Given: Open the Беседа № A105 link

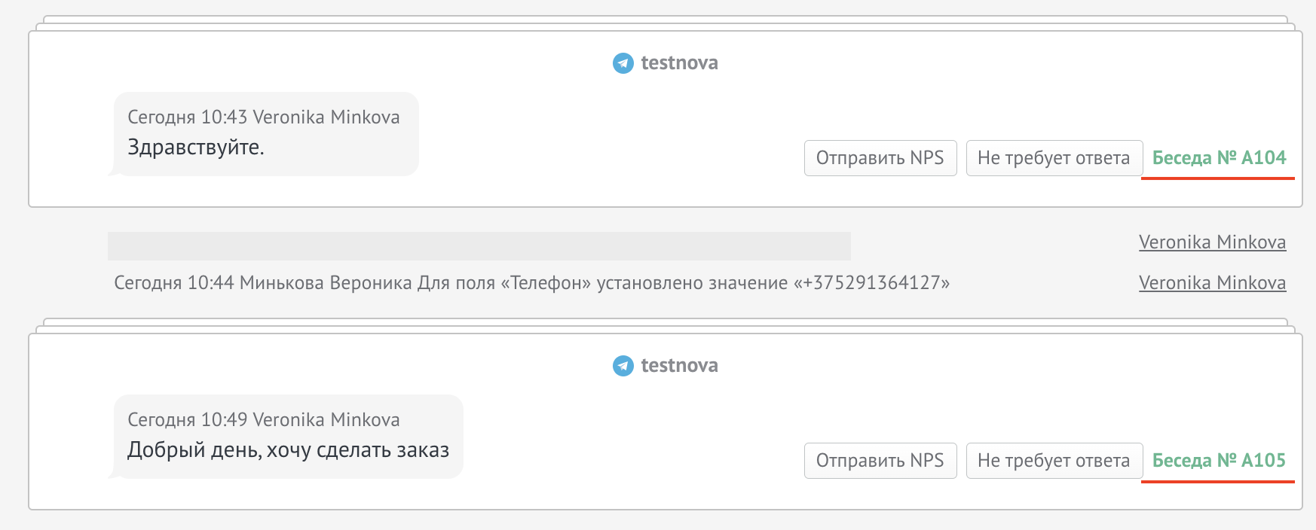Looking at the screenshot, I should [x=1219, y=461].
